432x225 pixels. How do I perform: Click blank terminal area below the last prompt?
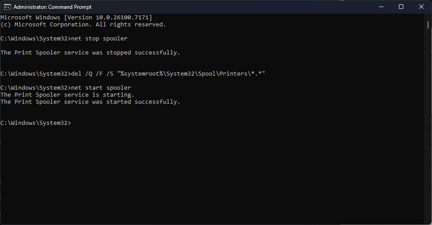212,176
